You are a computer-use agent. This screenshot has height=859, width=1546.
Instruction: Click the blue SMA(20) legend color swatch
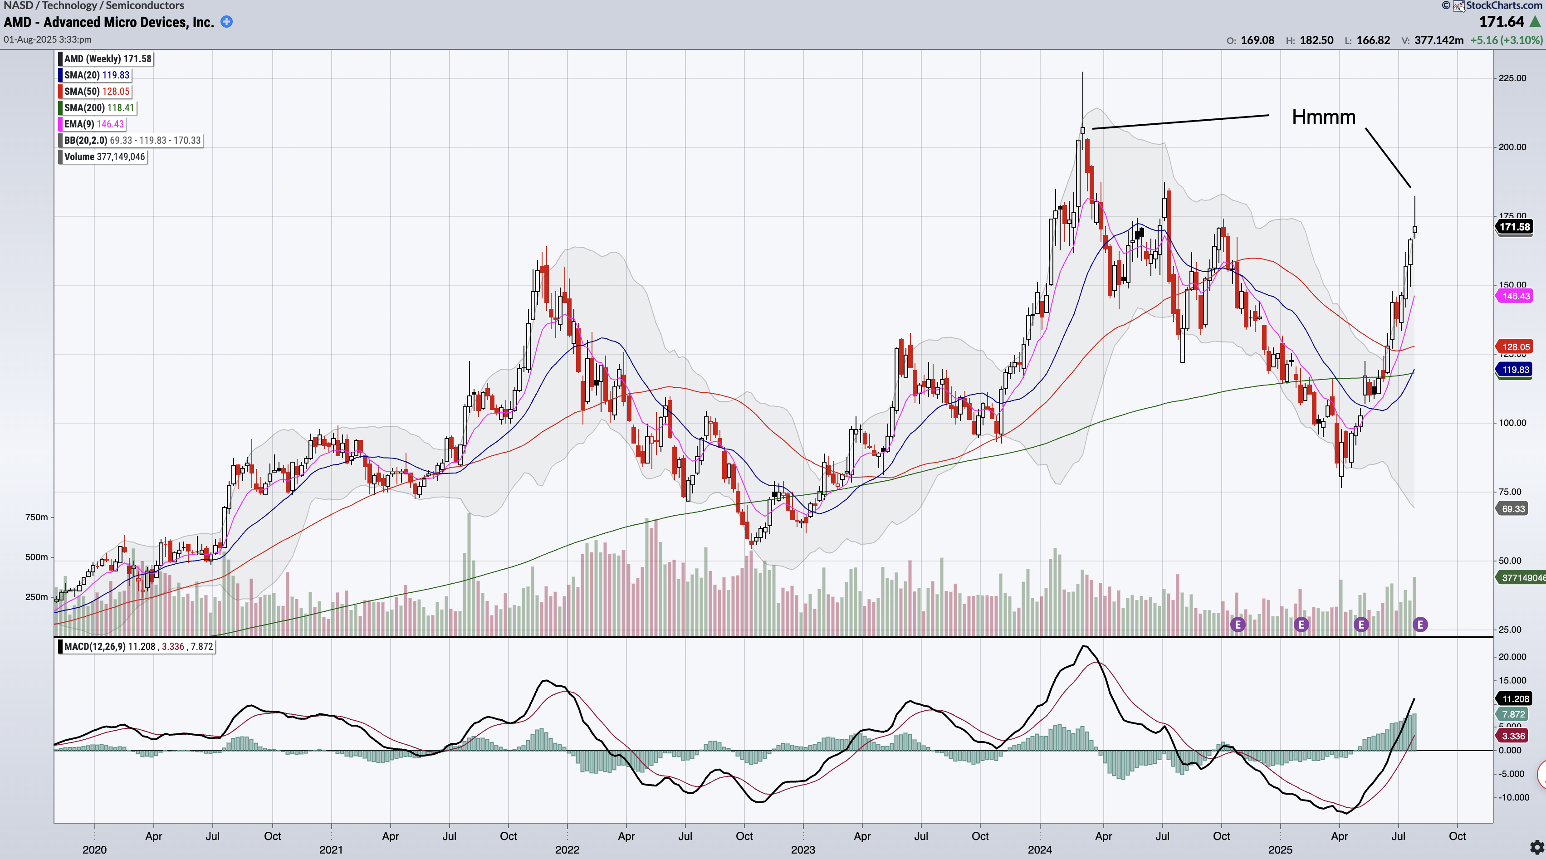click(60, 75)
